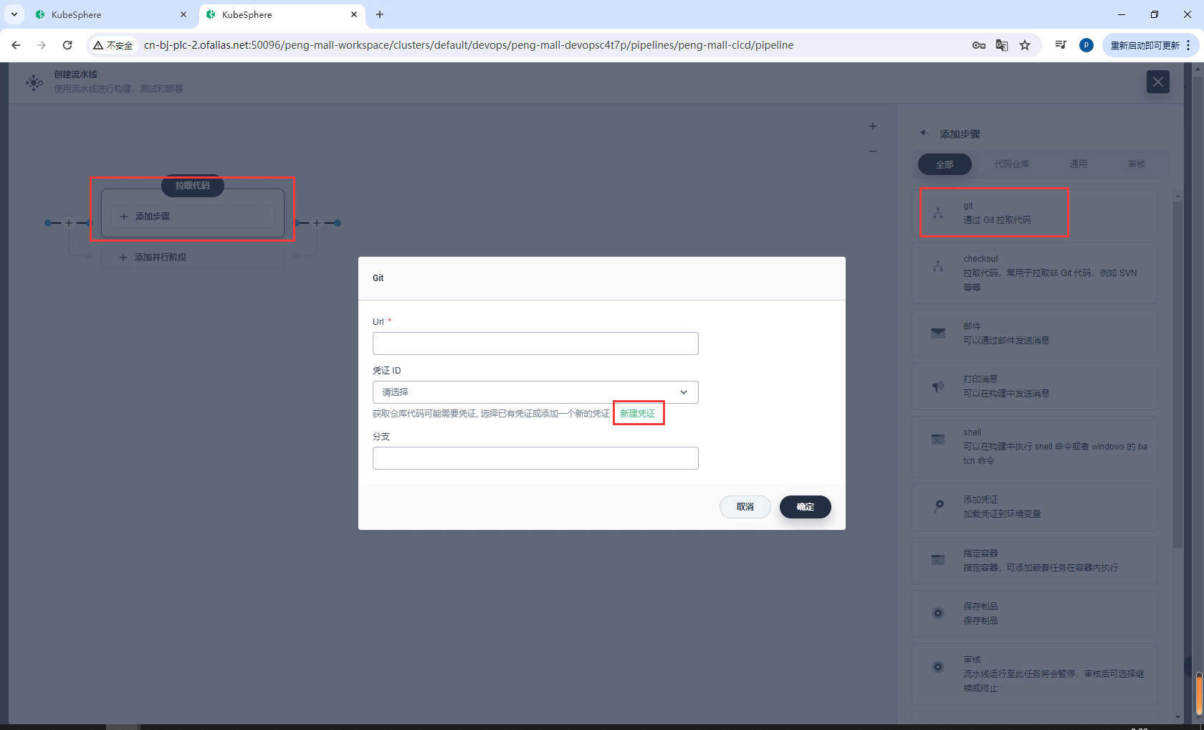Zoom out the pipeline canvas with minus

click(873, 151)
